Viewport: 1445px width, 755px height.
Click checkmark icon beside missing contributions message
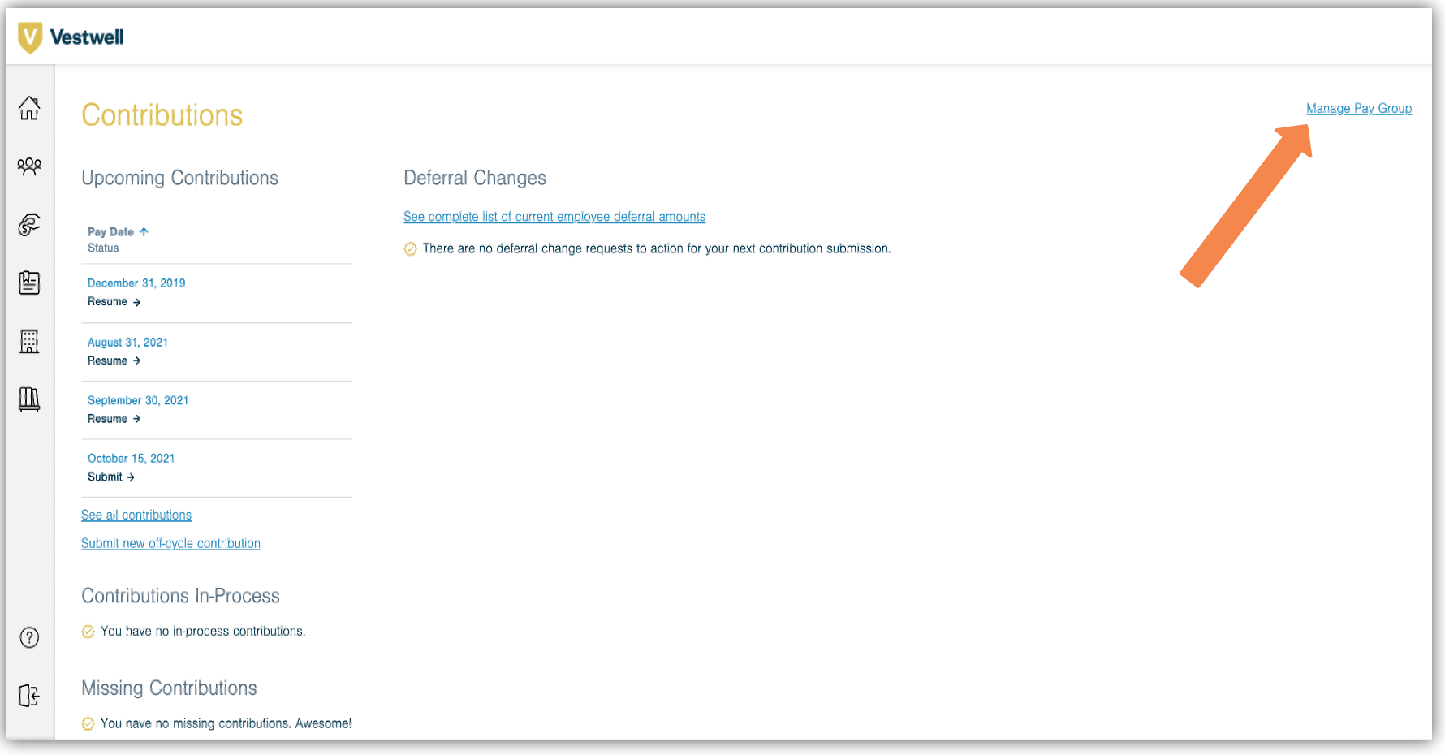pyautogui.click(x=88, y=724)
